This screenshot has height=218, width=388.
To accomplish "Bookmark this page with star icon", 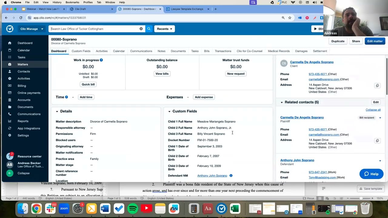I will [x=290, y=18].
